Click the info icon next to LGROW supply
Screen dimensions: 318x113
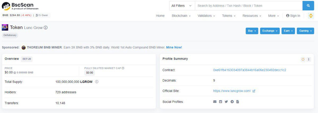click(97, 82)
